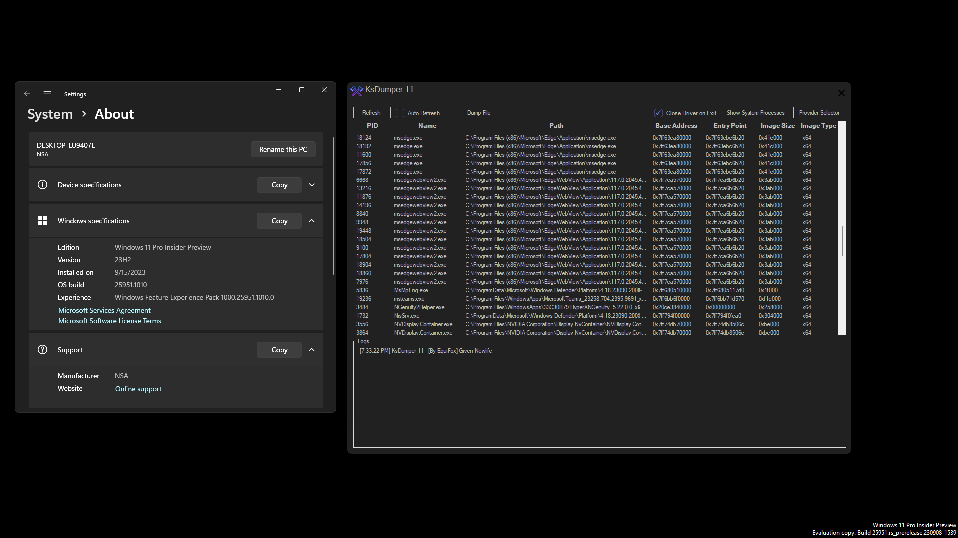Screen dimensions: 958x538
Task: Click the KsDumper crossed-wrenches logo icon
Action: [356, 91]
